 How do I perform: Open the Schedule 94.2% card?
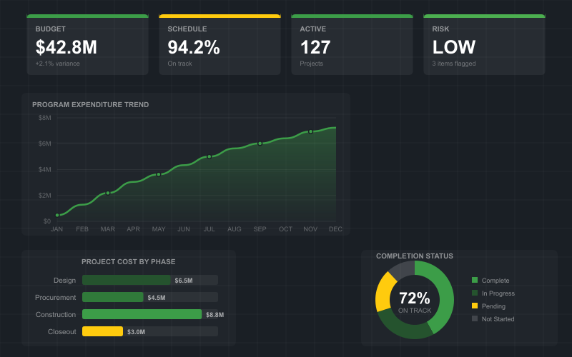click(220, 45)
